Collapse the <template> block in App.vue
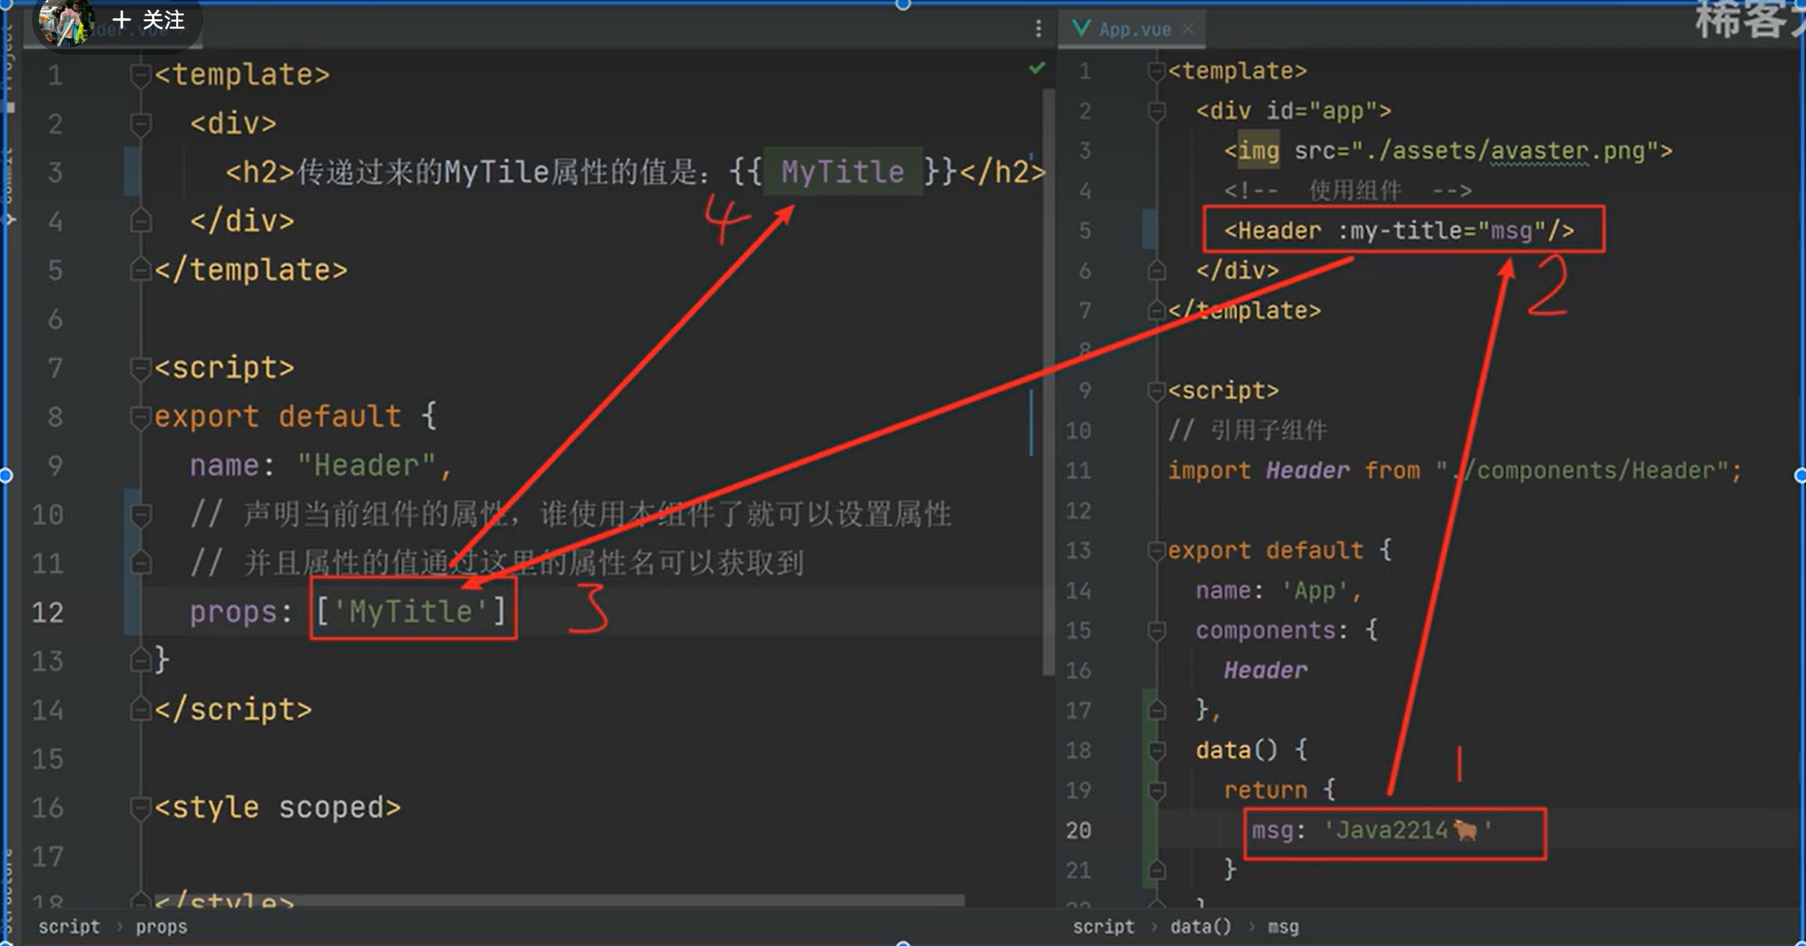The image size is (1806, 946). 1156,70
